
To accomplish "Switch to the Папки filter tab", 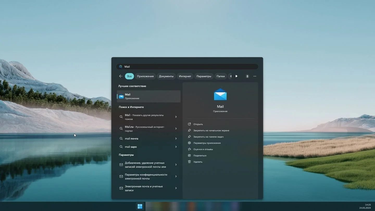I will tap(221, 76).
